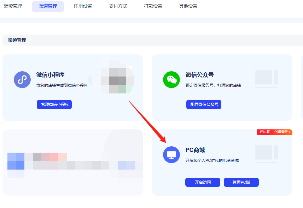Open the 打款设置 tab
This screenshot has height=208, width=303.
pos(153,6)
